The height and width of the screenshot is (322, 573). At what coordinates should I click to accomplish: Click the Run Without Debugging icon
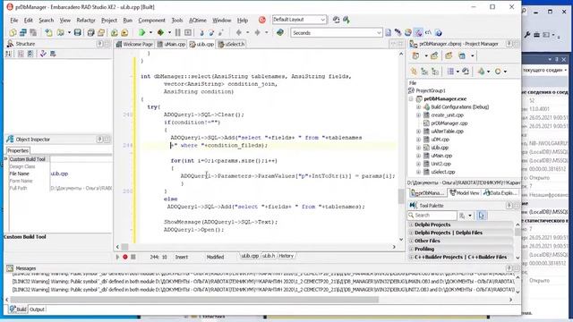click(x=160, y=33)
